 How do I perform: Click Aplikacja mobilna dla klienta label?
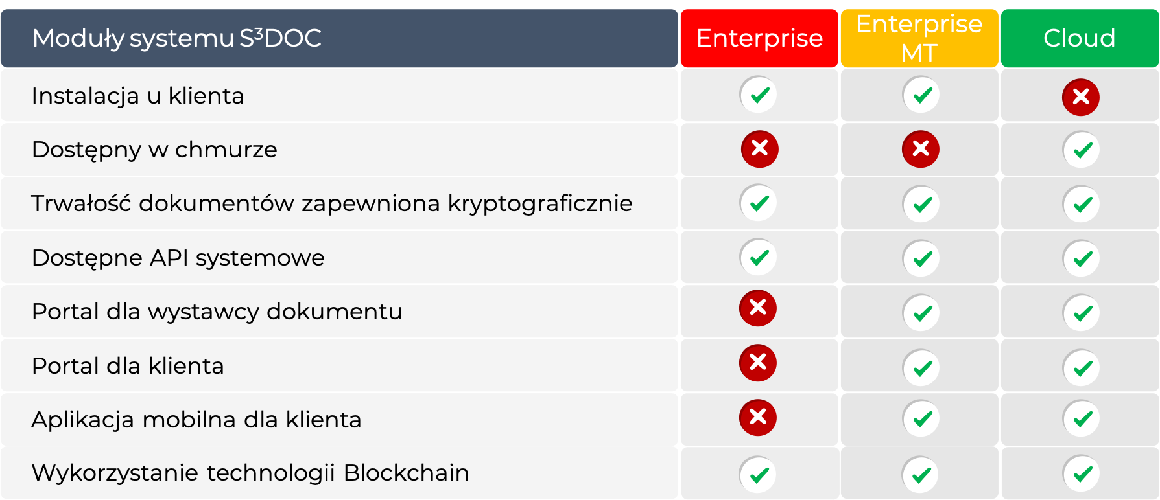(196, 420)
